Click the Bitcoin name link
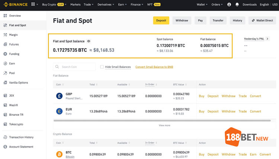 click(x=70, y=157)
